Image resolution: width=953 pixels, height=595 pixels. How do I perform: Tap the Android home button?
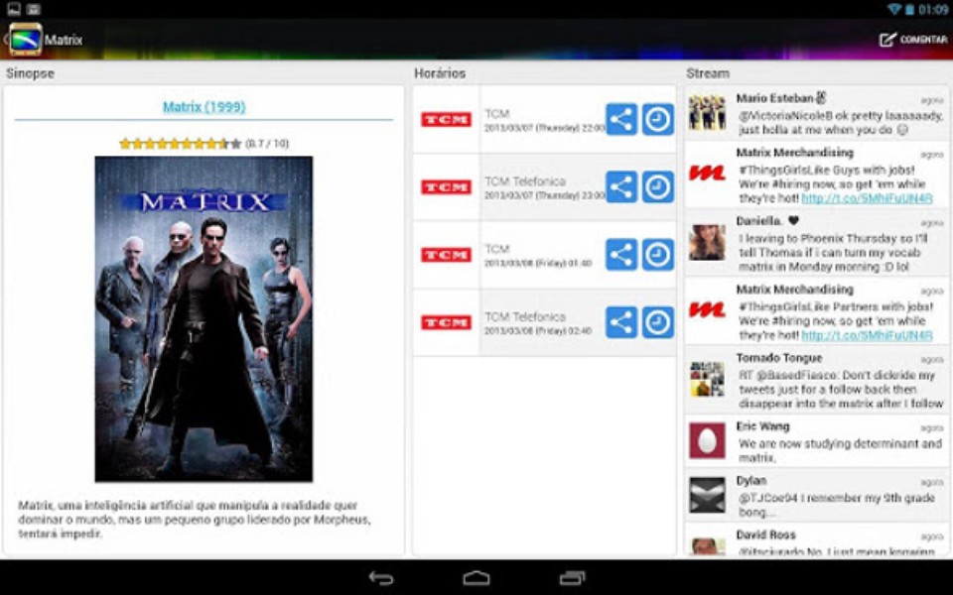[x=476, y=577]
